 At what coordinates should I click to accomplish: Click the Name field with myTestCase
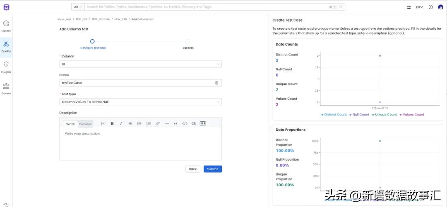tap(140, 83)
